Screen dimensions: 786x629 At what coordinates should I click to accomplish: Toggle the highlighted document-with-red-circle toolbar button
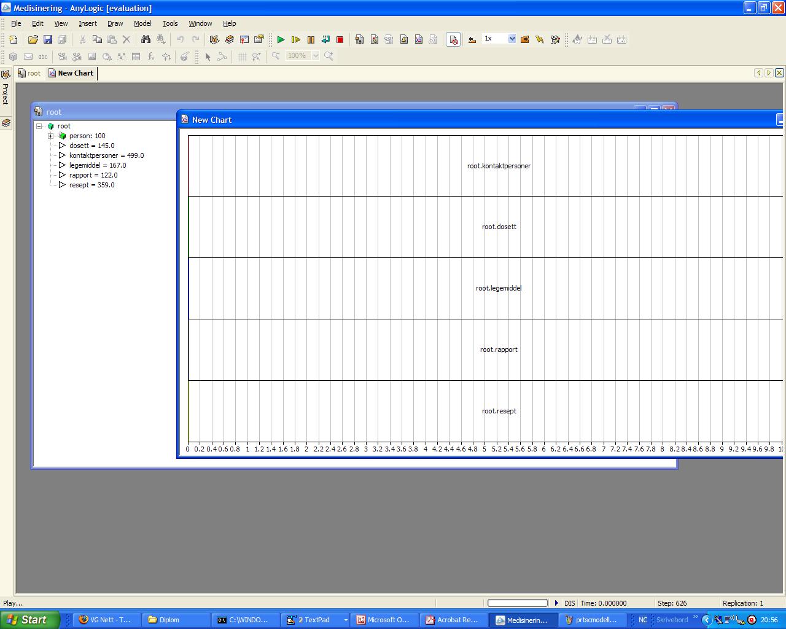coord(454,39)
